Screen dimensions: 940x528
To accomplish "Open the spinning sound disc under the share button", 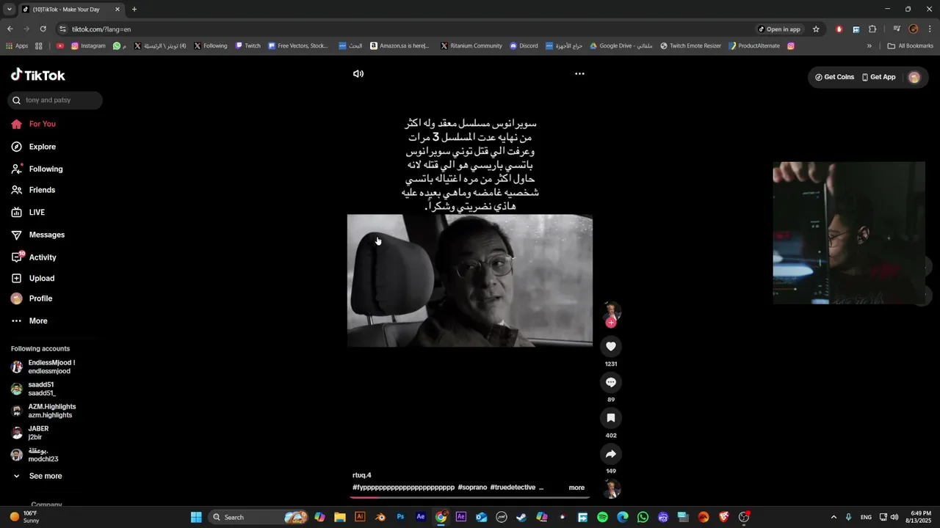I will [x=611, y=488].
